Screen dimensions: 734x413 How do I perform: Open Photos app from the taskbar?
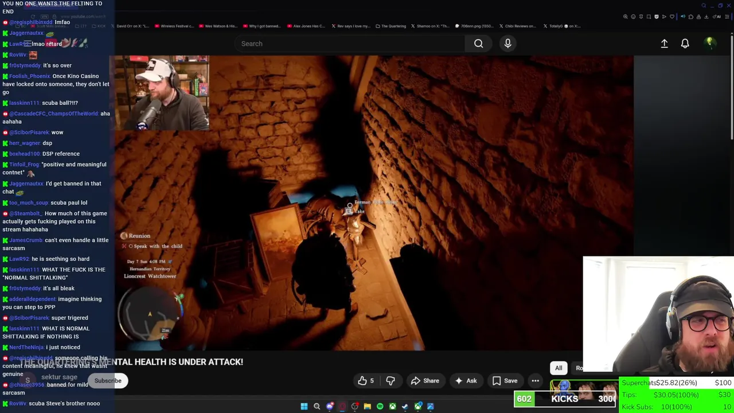point(430,407)
